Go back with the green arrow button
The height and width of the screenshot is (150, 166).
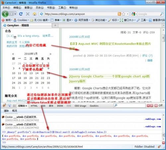pos(5,14)
